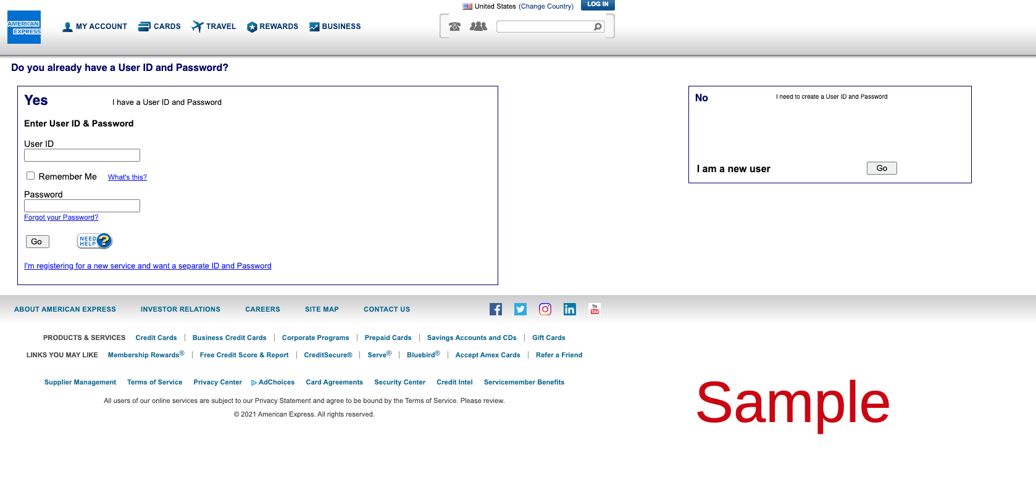This screenshot has height=482, width=1036.
Task: Open Accept Amex Cards link
Action: [488, 355]
